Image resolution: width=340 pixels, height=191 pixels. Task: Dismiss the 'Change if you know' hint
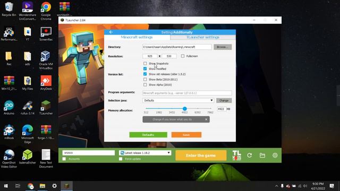point(206,119)
